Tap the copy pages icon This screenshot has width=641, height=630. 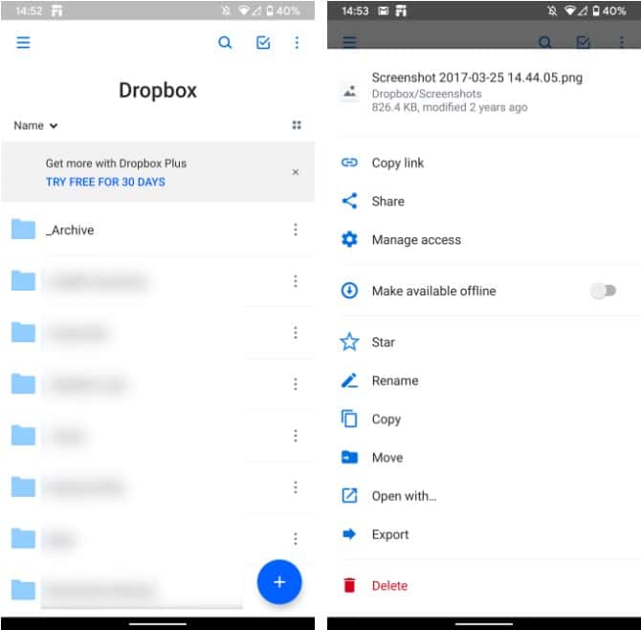(x=349, y=419)
